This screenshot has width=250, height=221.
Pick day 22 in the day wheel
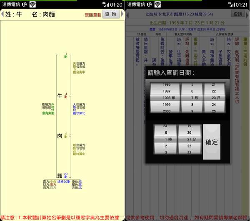tap(215, 91)
